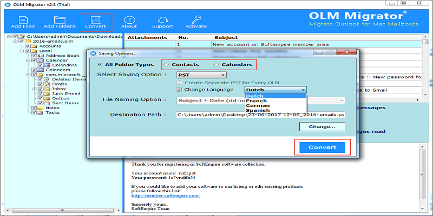
Task: Click the Inbox folder icon
Action: pos(47,89)
